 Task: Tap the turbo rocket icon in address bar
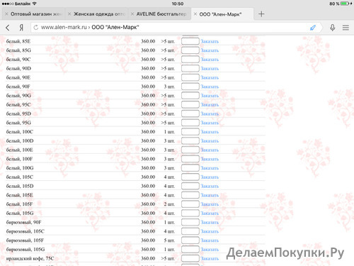[313, 28]
